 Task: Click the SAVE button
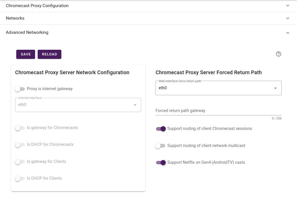26,54
